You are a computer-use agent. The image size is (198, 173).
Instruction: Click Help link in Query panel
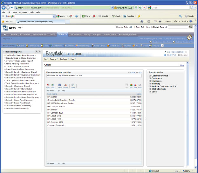coord(182,65)
